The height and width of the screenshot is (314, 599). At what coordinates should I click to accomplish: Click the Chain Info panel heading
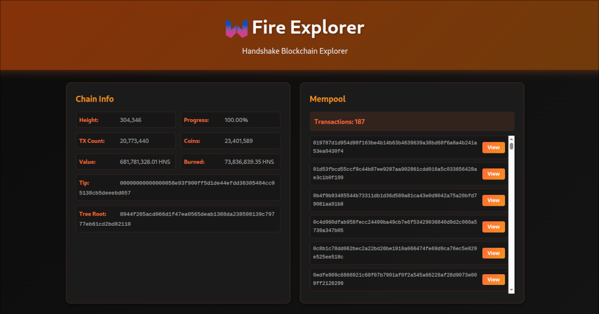[95, 99]
